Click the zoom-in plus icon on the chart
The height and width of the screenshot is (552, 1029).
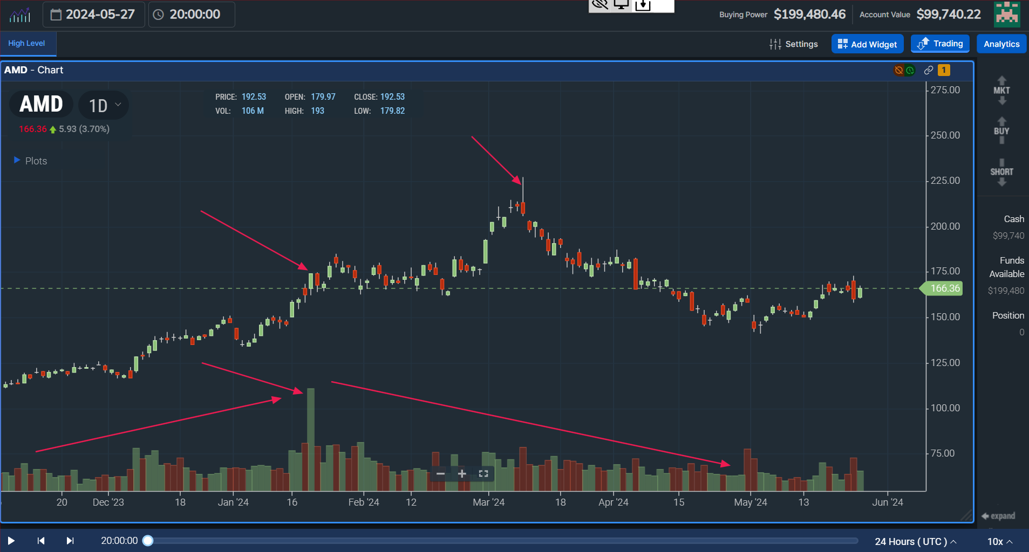point(461,473)
